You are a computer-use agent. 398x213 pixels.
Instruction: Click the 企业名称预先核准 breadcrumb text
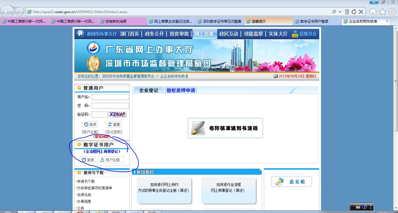coord(174,76)
